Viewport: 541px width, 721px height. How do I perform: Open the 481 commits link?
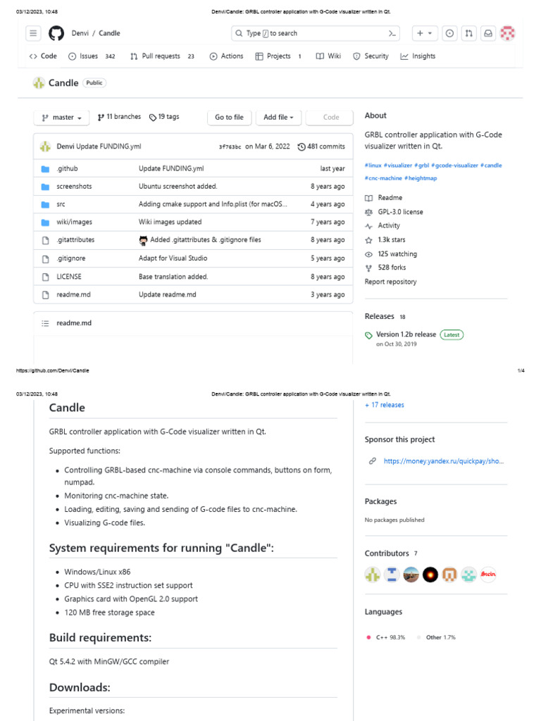[322, 146]
